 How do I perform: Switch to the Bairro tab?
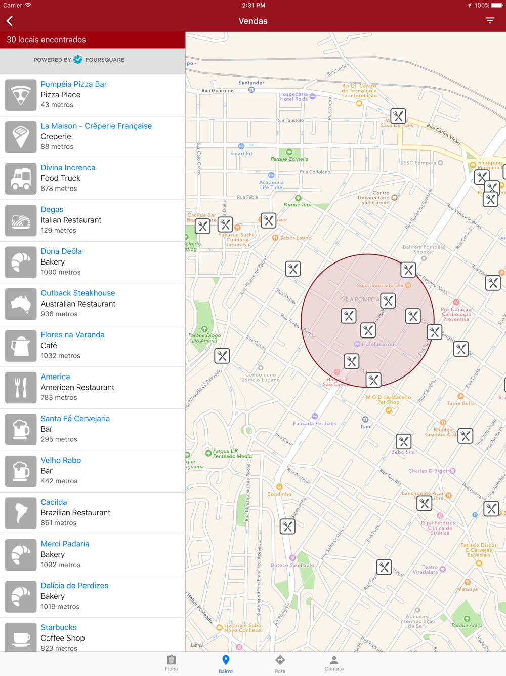pos(226,663)
